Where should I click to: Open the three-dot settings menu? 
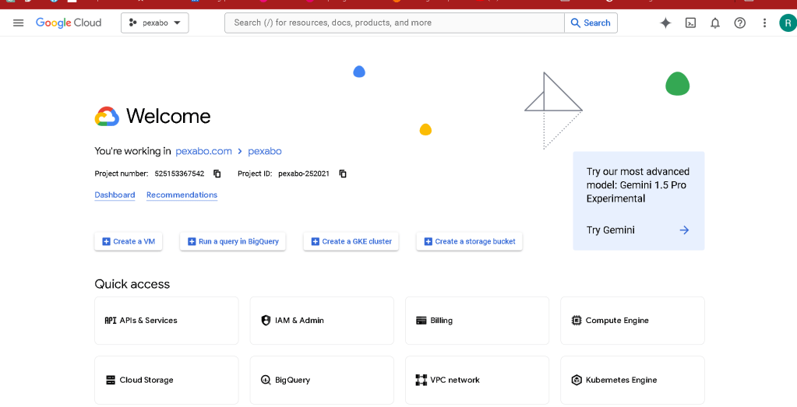tap(764, 23)
